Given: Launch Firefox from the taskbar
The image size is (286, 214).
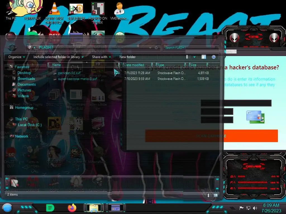Looking at the screenshot, I should (72, 208).
